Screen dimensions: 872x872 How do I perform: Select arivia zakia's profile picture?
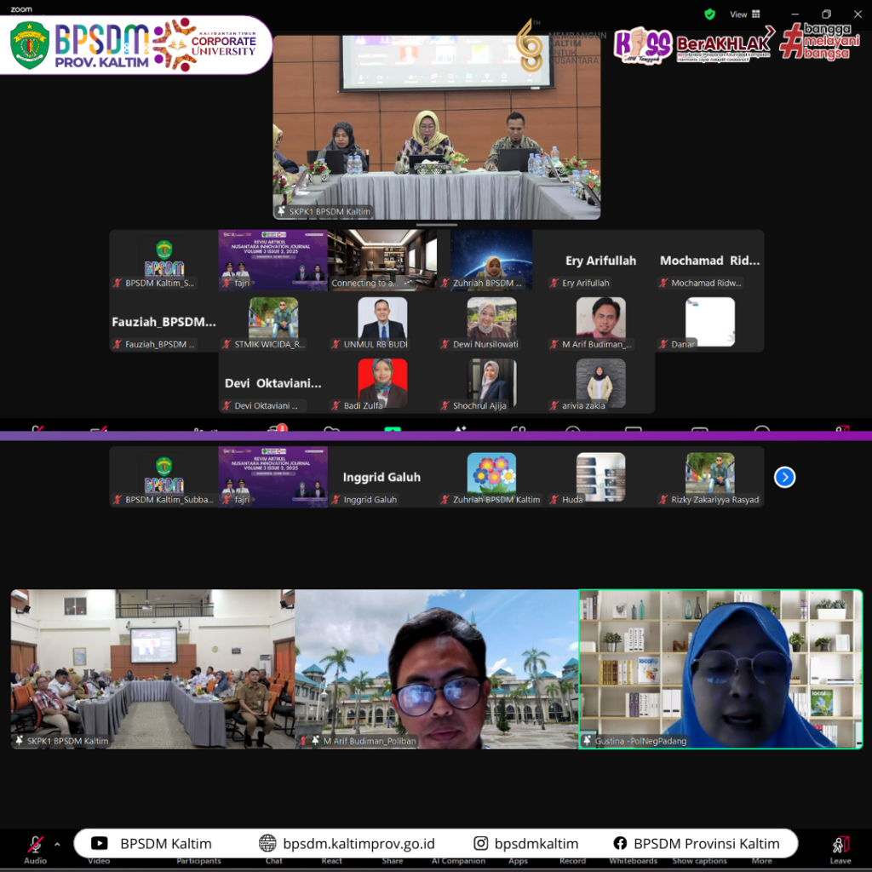click(x=600, y=382)
